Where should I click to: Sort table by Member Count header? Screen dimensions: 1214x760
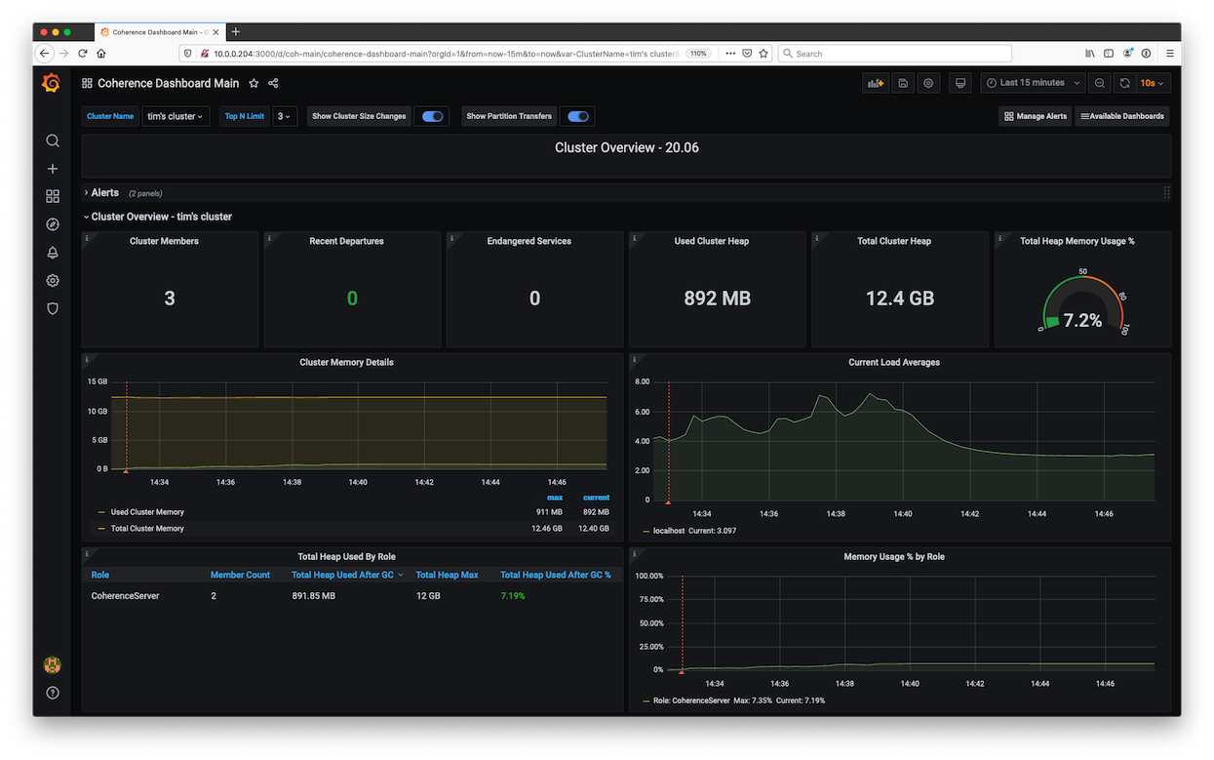240,575
